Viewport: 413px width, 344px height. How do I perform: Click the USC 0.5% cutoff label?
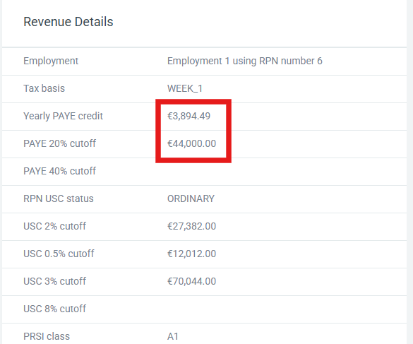pyautogui.click(x=59, y=254)
